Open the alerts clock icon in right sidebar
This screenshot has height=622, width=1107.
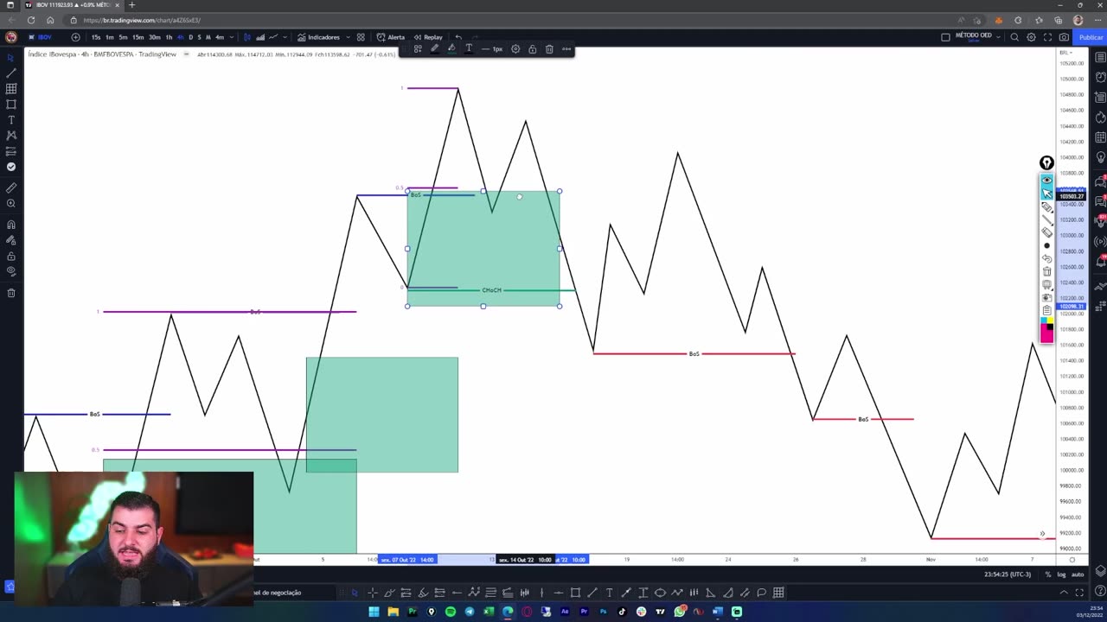[x=1100, y=76]
